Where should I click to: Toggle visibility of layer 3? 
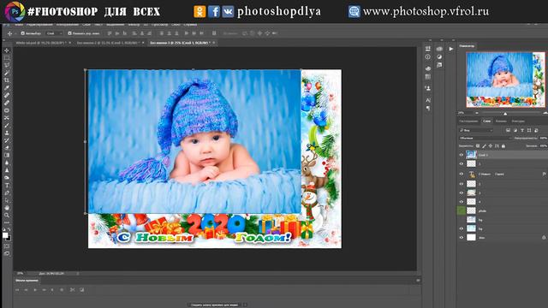coord(462,192)
